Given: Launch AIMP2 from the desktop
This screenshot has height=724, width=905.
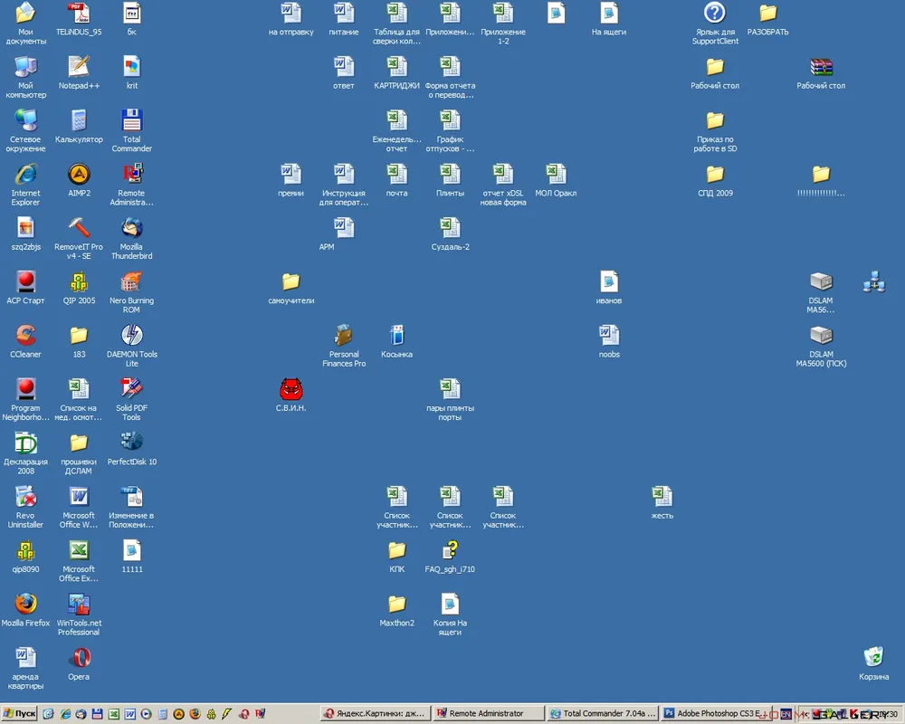Looking at the screenshot, I should [79, 175].
